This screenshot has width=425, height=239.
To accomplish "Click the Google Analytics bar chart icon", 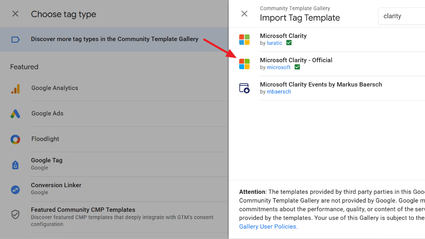I will pyautogui.click(x=15, y=89).
